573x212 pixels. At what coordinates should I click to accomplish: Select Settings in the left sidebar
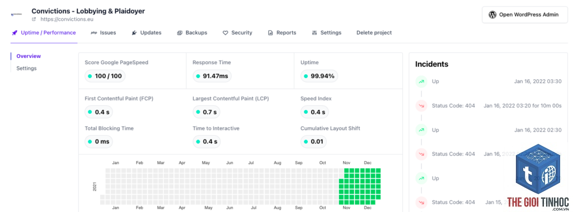coord(26,69)
